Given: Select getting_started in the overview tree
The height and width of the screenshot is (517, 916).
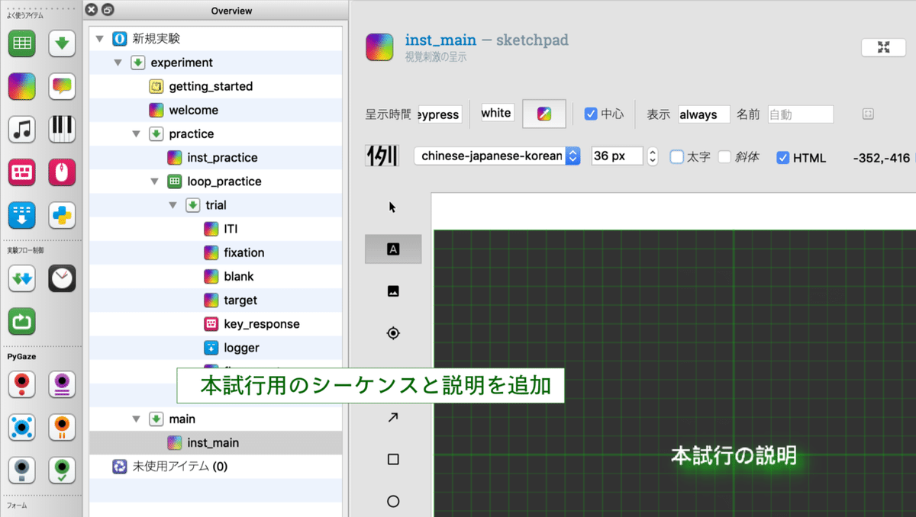Looking at the screenshot, I should coord(211,86).
